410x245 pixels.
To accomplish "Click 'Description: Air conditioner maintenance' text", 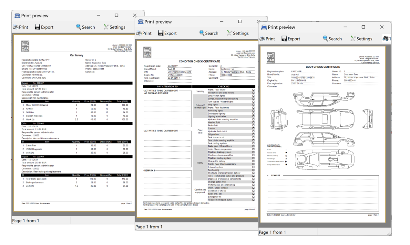I will [40, 138].
